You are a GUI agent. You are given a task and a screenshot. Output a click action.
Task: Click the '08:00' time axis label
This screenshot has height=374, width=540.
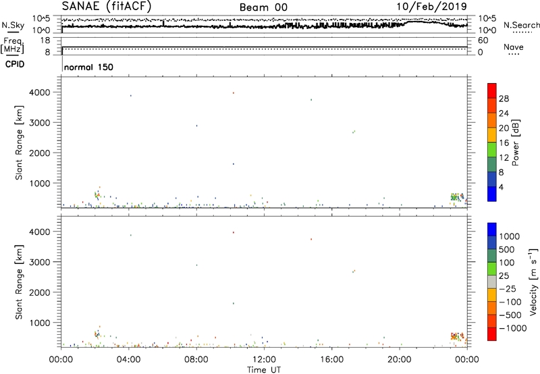point(196,360)
